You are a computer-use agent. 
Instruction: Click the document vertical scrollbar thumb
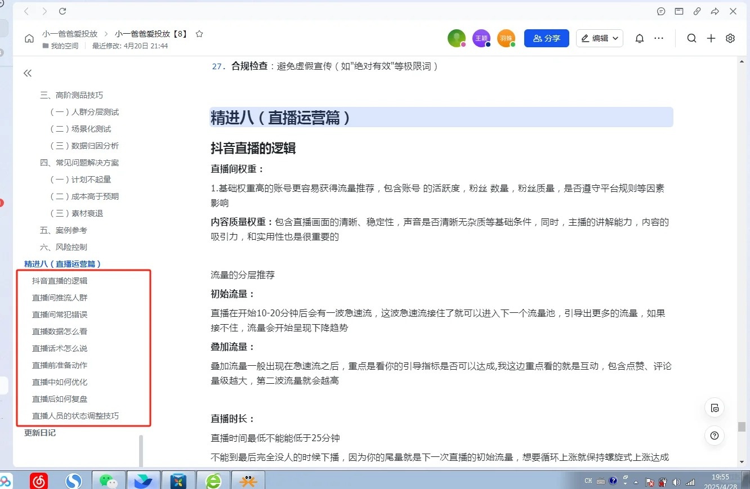742,427
